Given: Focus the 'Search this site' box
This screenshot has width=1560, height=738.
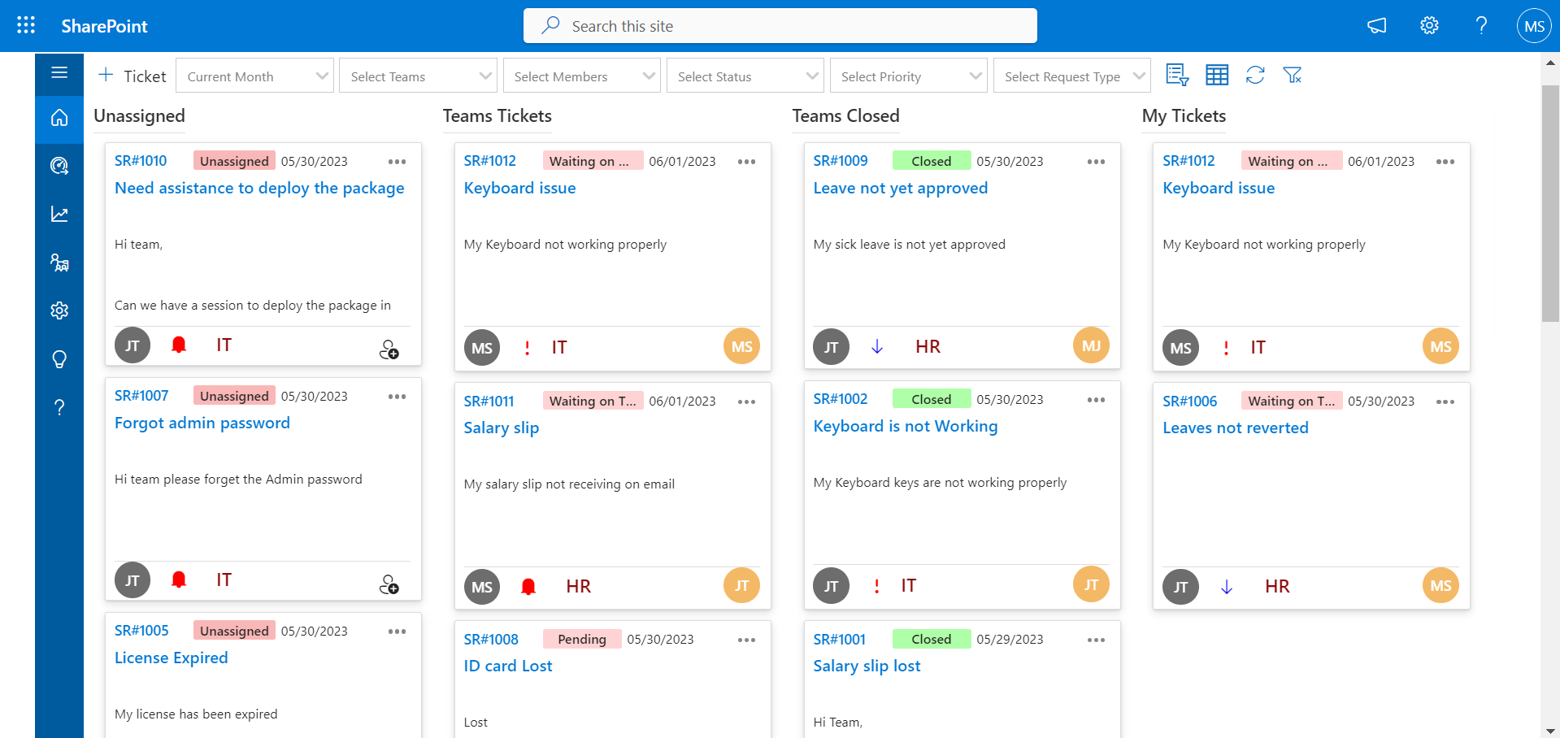Looking at the screenshot, I should coord(780,26).
